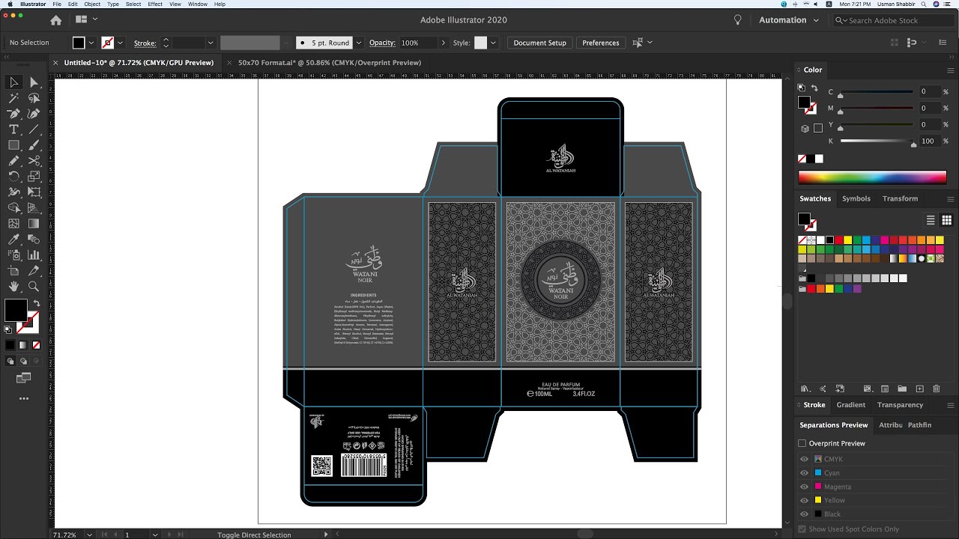
Task: Select the Paintbrush tool
Action: [x=34, y=145]
